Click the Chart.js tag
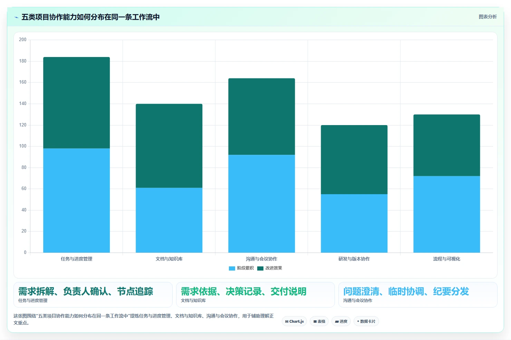The width and height of the screenshot is (511, 340). (294, 321)
